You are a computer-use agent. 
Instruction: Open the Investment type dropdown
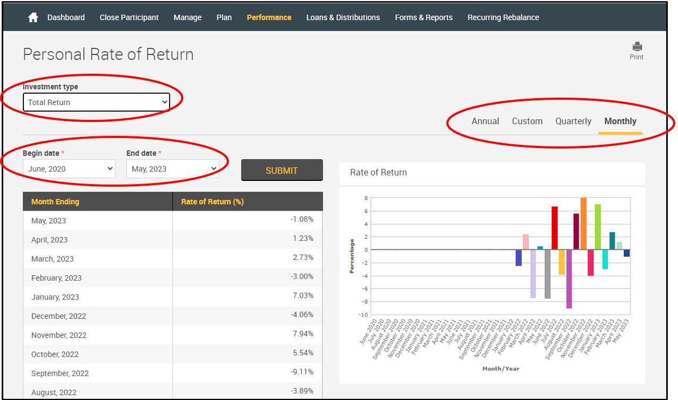pos(96,102)
